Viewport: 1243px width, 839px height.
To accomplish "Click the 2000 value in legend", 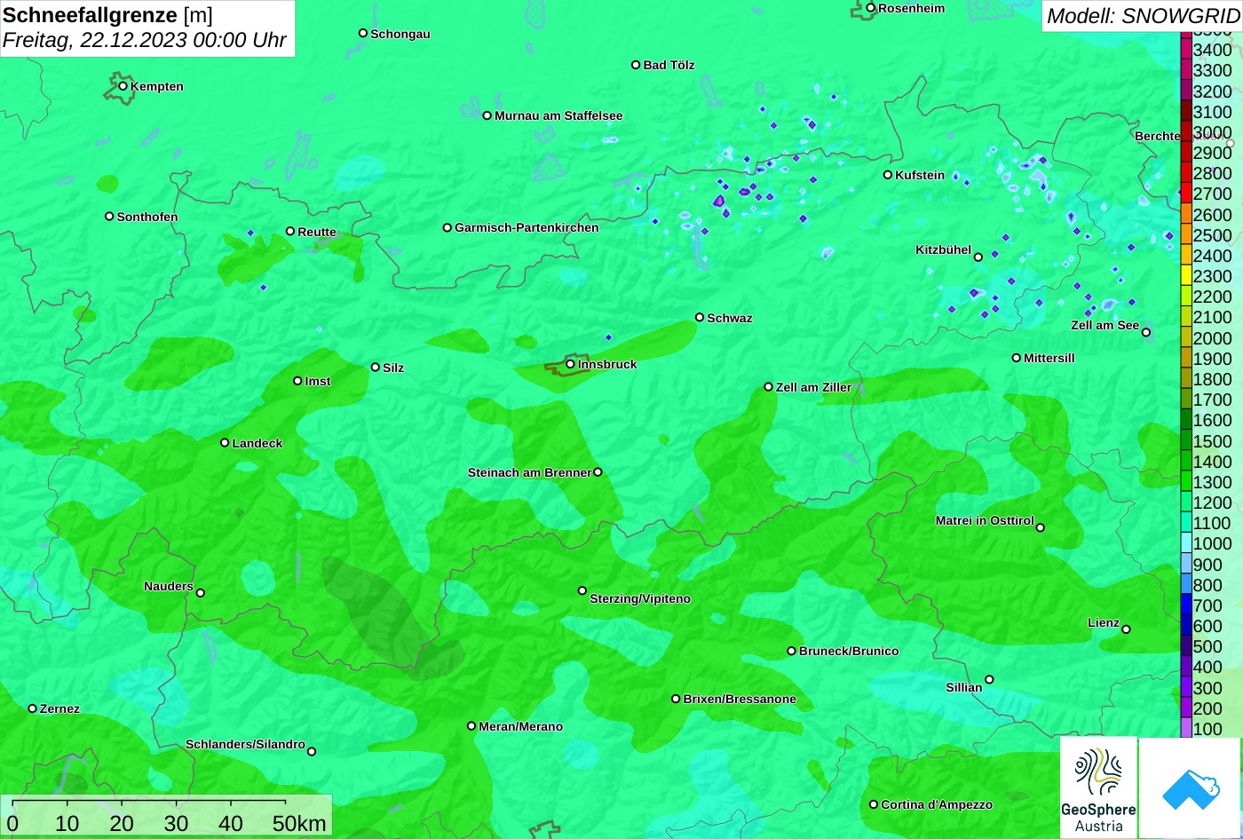I will coord(1213,337).
